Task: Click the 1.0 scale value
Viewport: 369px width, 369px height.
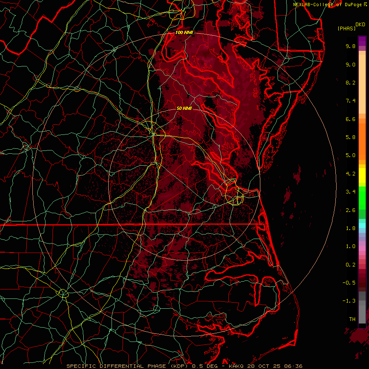Action: pos(351,246)
